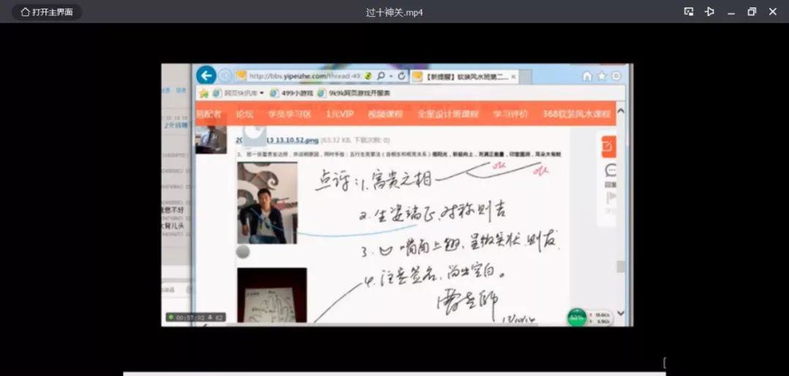Open the 368软装风水课程 navigation item

pyautogui.click(x=576, y=114)
